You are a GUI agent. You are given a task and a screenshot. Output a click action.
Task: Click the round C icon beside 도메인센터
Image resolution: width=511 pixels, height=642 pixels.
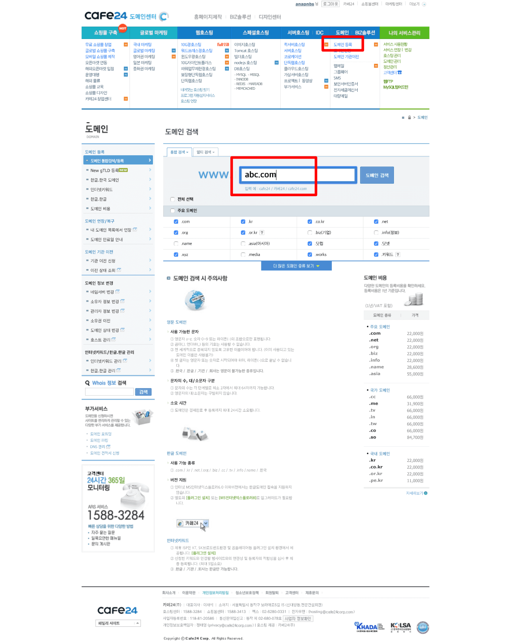click(164, 16)
